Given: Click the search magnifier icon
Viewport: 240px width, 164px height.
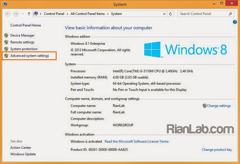Looking at the screenshot, I should click(230, 14).
